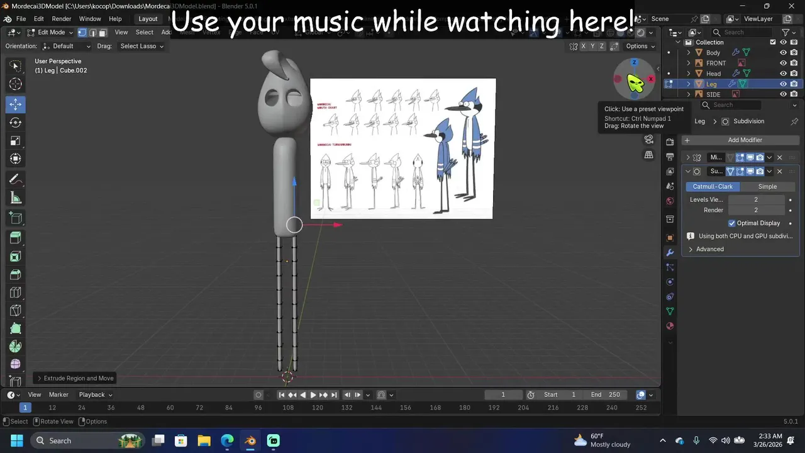The image size is (805, 453).
Task: Open the Orientation Default dropdown
Action: coord(67,46)
